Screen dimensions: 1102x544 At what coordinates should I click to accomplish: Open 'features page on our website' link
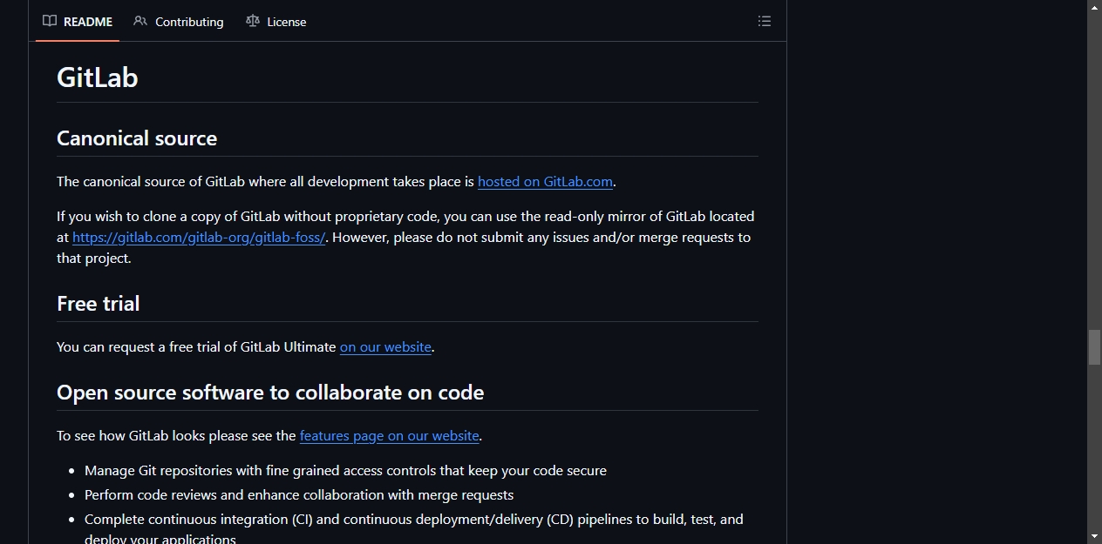click(390, 436)
